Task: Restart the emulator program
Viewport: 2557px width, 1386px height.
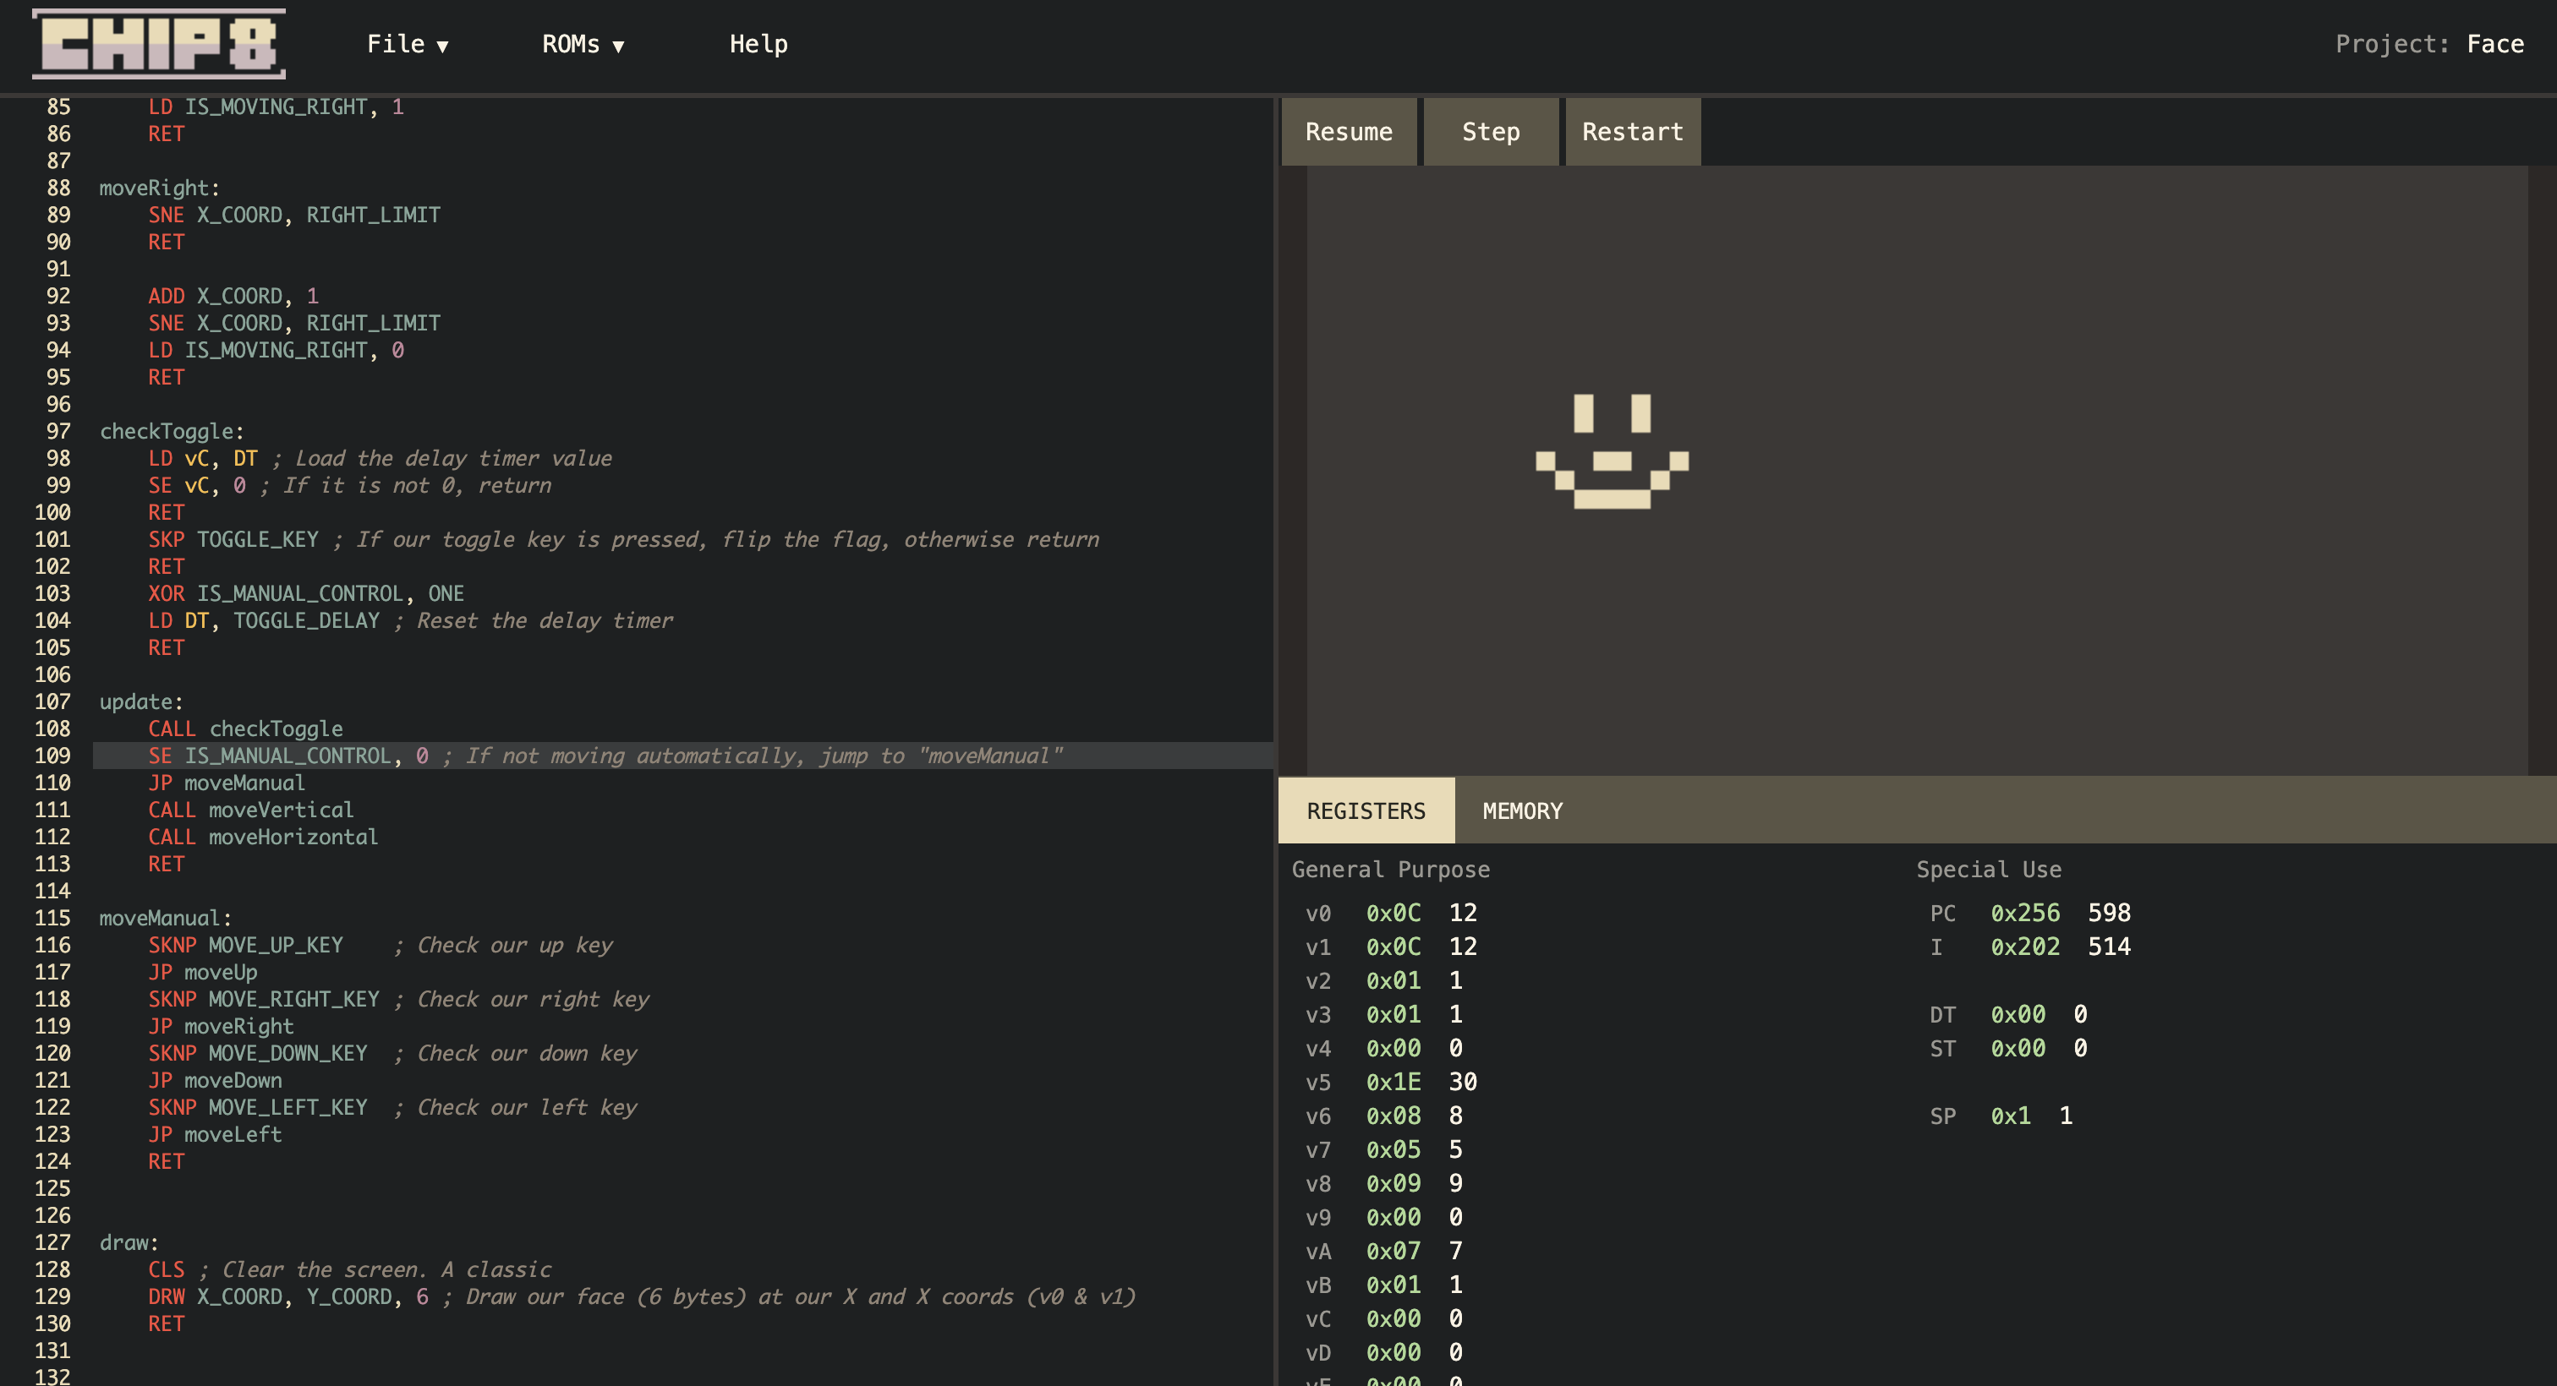Action: click(x=1632, y=132)
